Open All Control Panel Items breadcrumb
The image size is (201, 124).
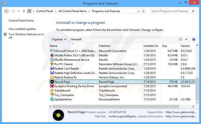(x=73, y=11)
